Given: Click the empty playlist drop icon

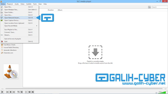Looking at the screenshot, I should (95, 52).
